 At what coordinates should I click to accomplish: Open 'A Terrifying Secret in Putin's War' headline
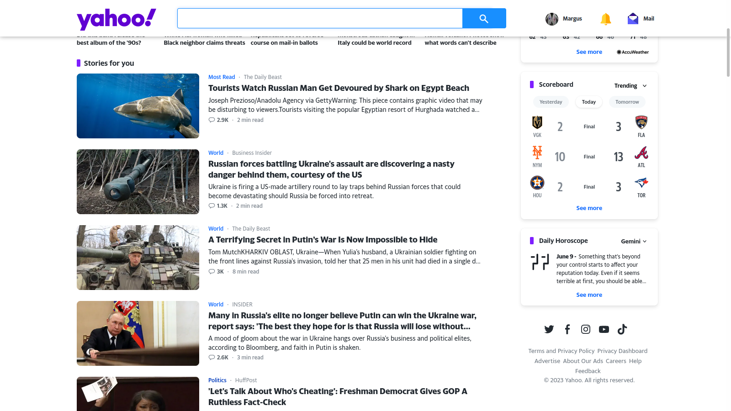(x=323, y=240)
